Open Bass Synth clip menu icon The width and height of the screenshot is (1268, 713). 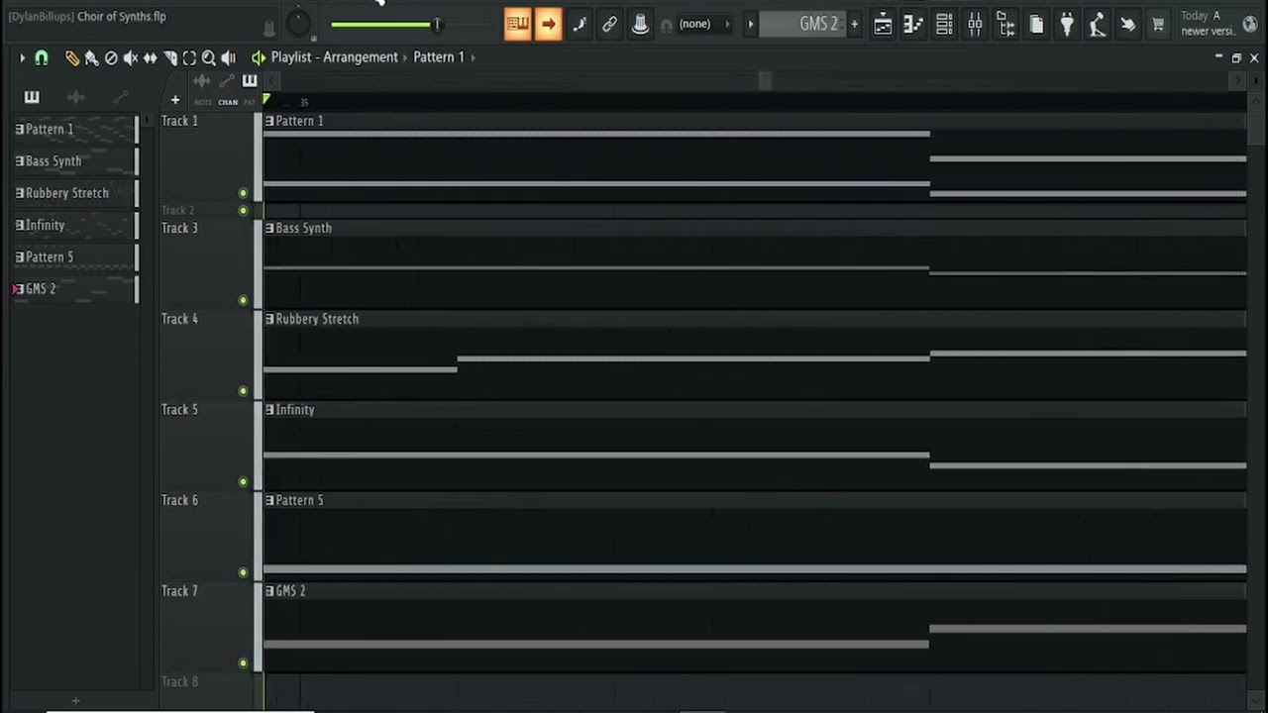pos(269,228)
